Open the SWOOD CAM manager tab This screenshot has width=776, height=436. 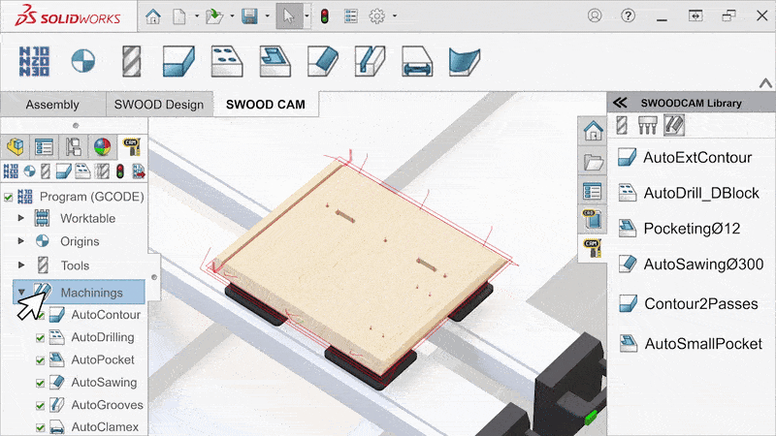tap(132, 147)
